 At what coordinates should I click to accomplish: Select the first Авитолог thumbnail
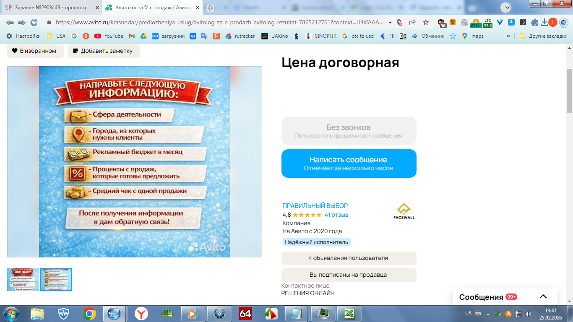coord(23,279)
